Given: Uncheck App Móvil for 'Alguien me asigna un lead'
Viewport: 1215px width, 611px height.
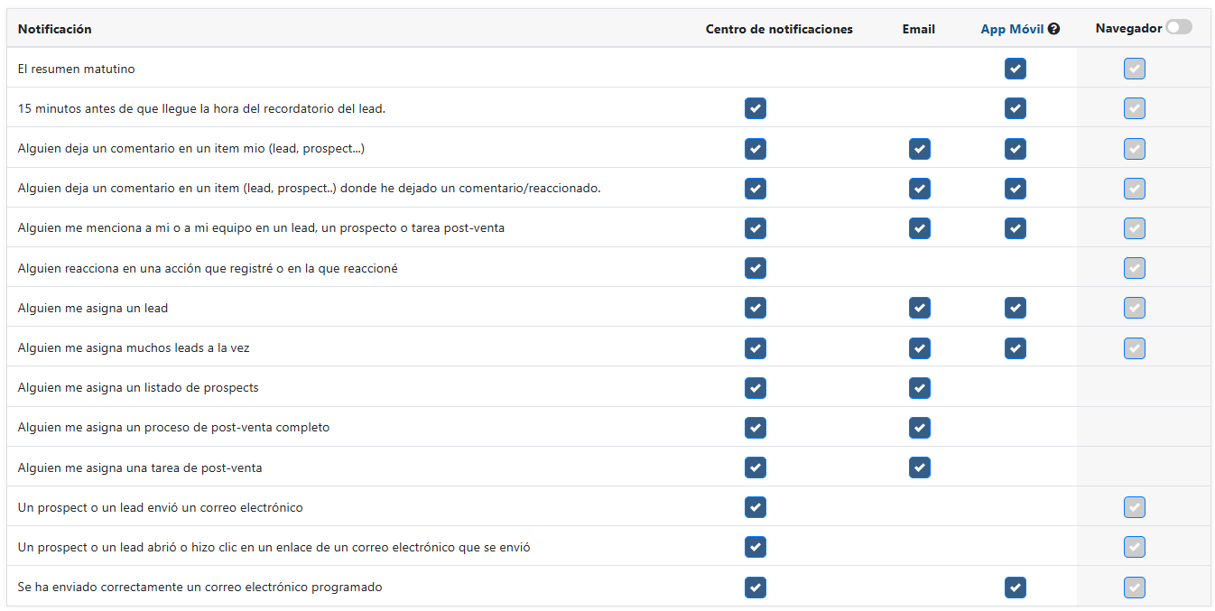Looking at the screenshot, I should pos(1016,308).
